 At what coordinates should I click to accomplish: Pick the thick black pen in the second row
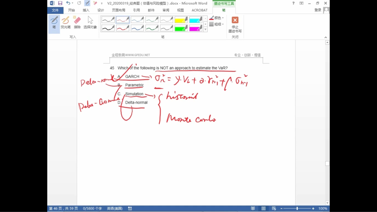[108, 28]
